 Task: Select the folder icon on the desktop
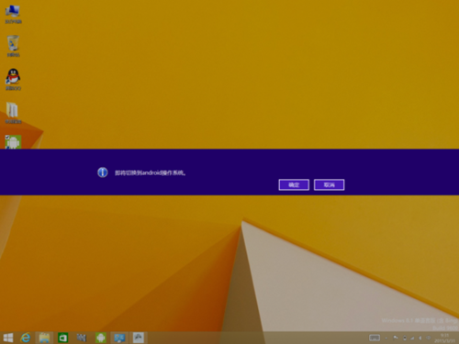[13, 113]
